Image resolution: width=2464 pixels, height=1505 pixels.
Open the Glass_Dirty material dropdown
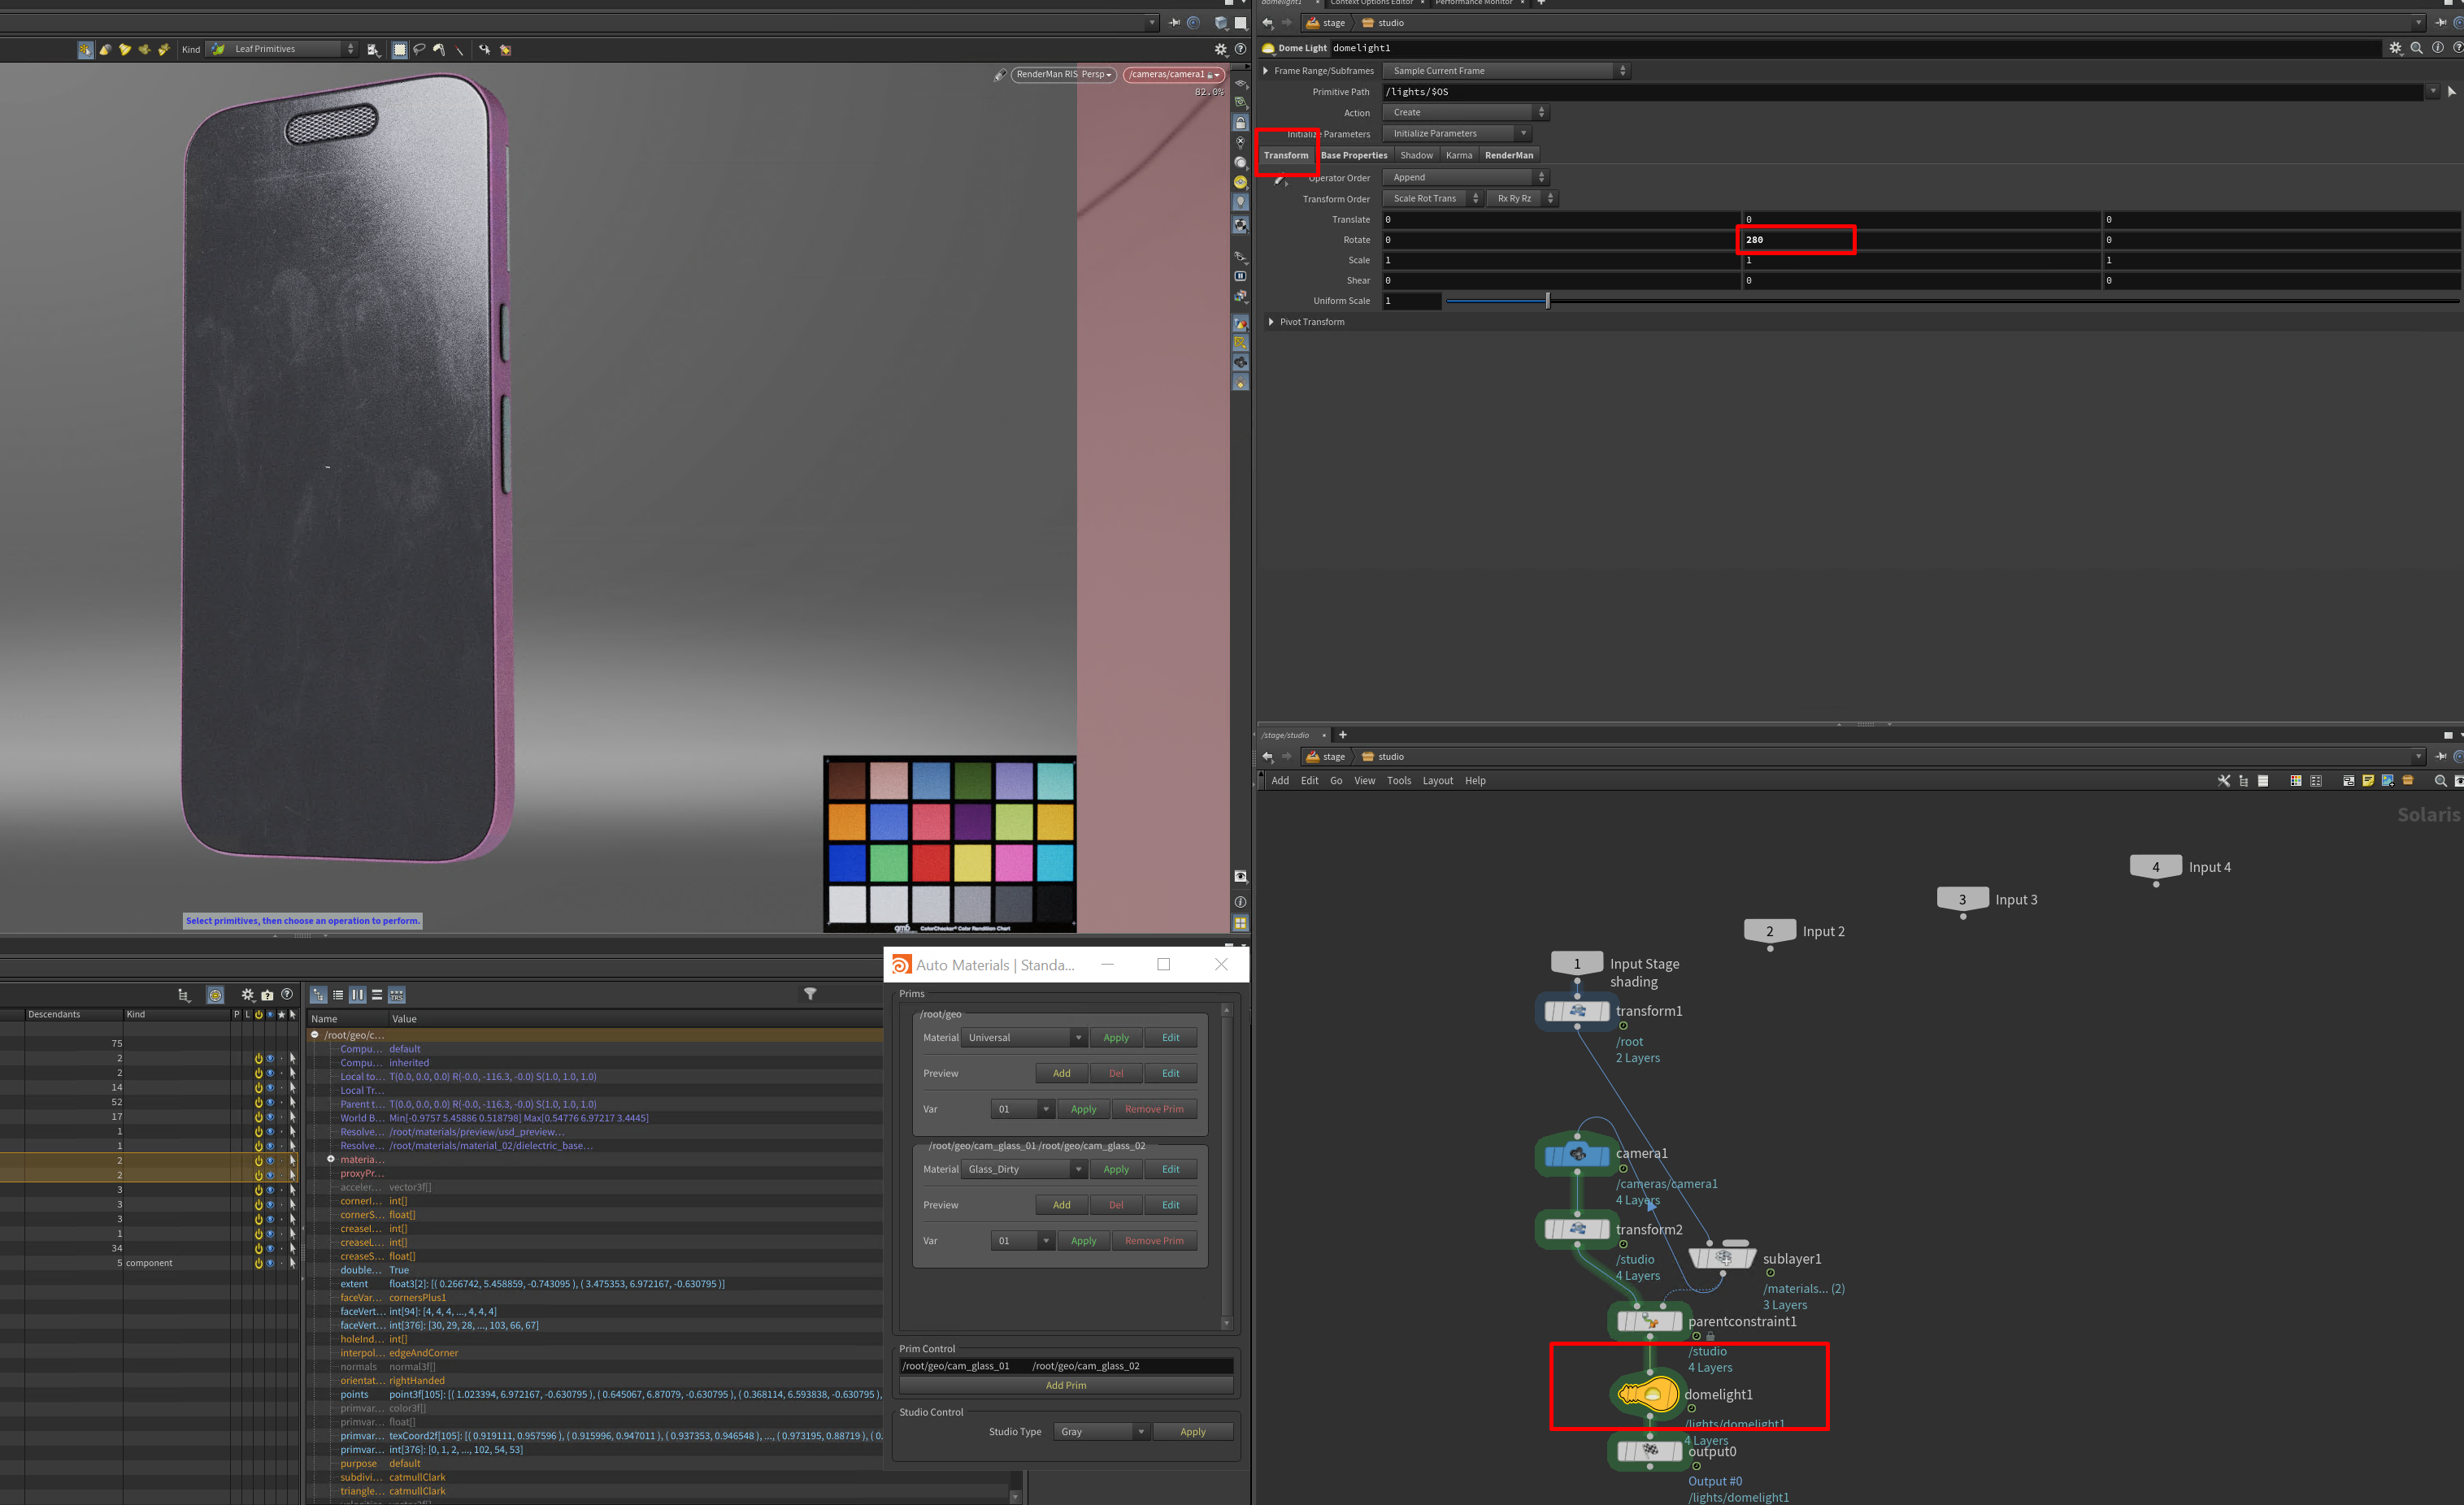1024,1169
